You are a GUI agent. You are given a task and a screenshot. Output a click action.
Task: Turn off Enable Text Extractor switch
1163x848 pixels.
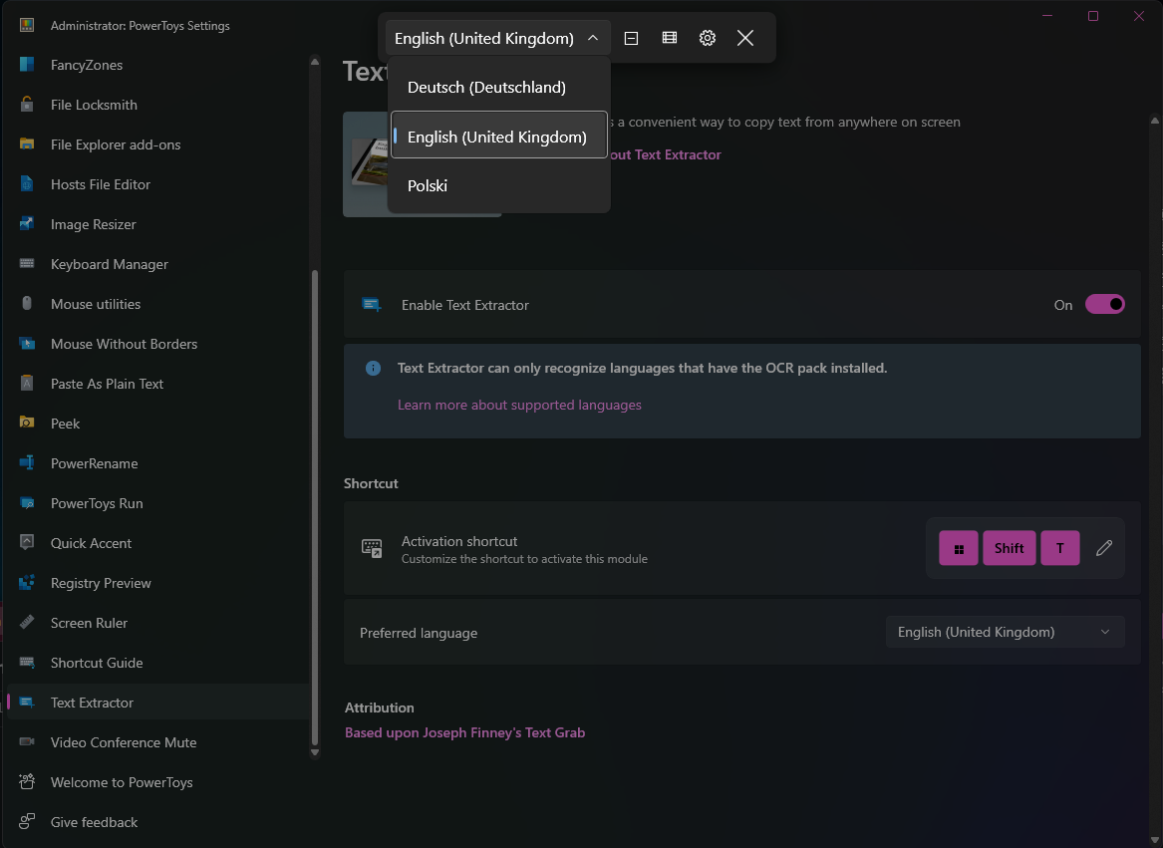pos(1104,304)
